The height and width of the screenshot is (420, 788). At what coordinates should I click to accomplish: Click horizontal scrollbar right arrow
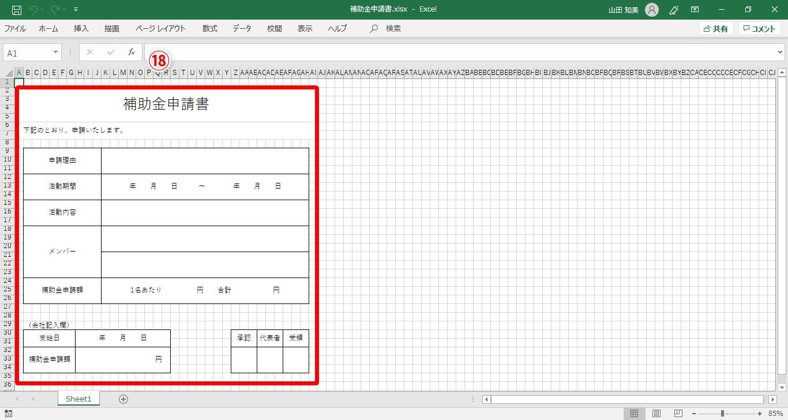click(773, 399)
